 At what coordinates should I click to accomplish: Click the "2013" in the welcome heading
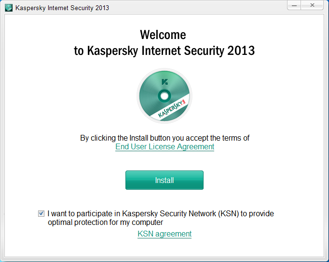242,51
